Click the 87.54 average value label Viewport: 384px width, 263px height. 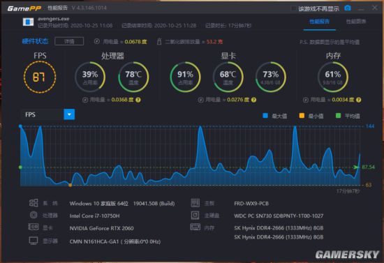point(368,167)
